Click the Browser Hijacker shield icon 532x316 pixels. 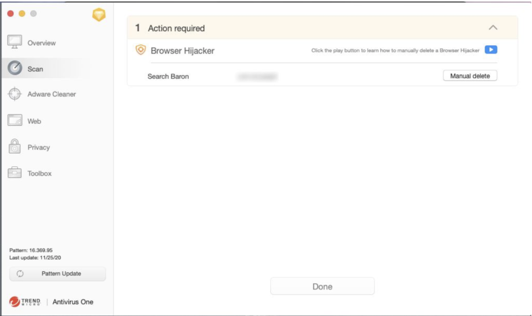click(140, 50)
